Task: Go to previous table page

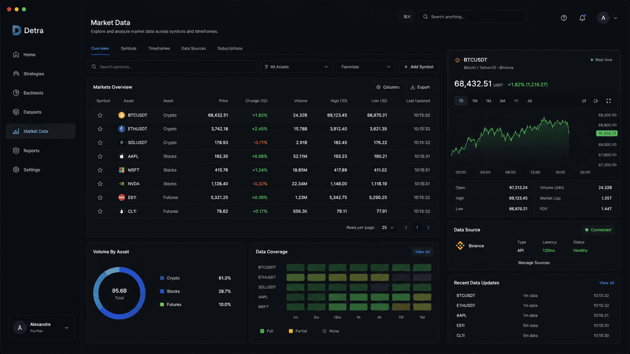Action: tap(406, 228)
